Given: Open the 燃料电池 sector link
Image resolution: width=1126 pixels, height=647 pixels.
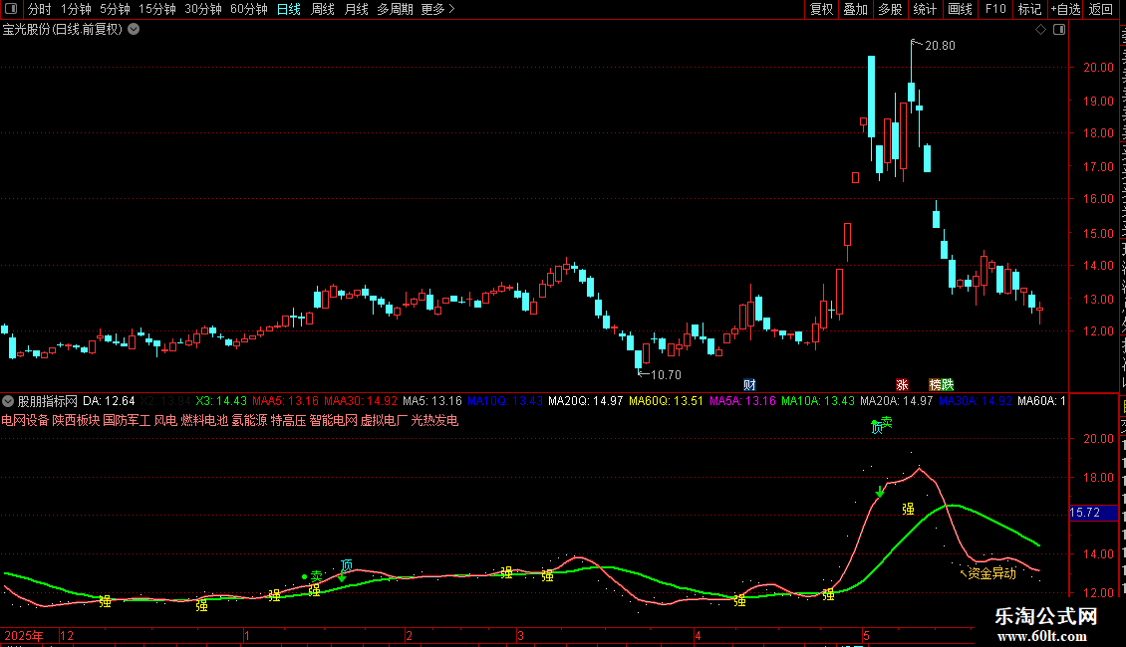Looking at the screenshot, I should tap(204, 420).
